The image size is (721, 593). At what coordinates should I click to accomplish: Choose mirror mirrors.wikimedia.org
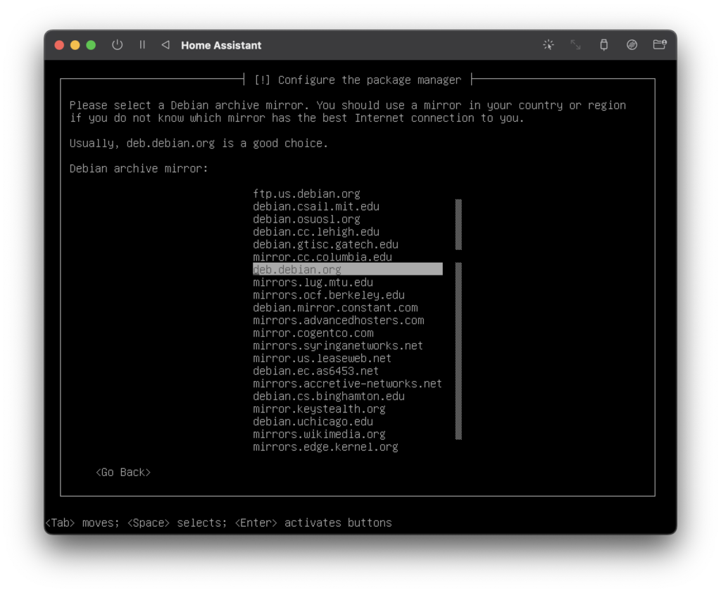pyautogui.click(x=319, y=435)
